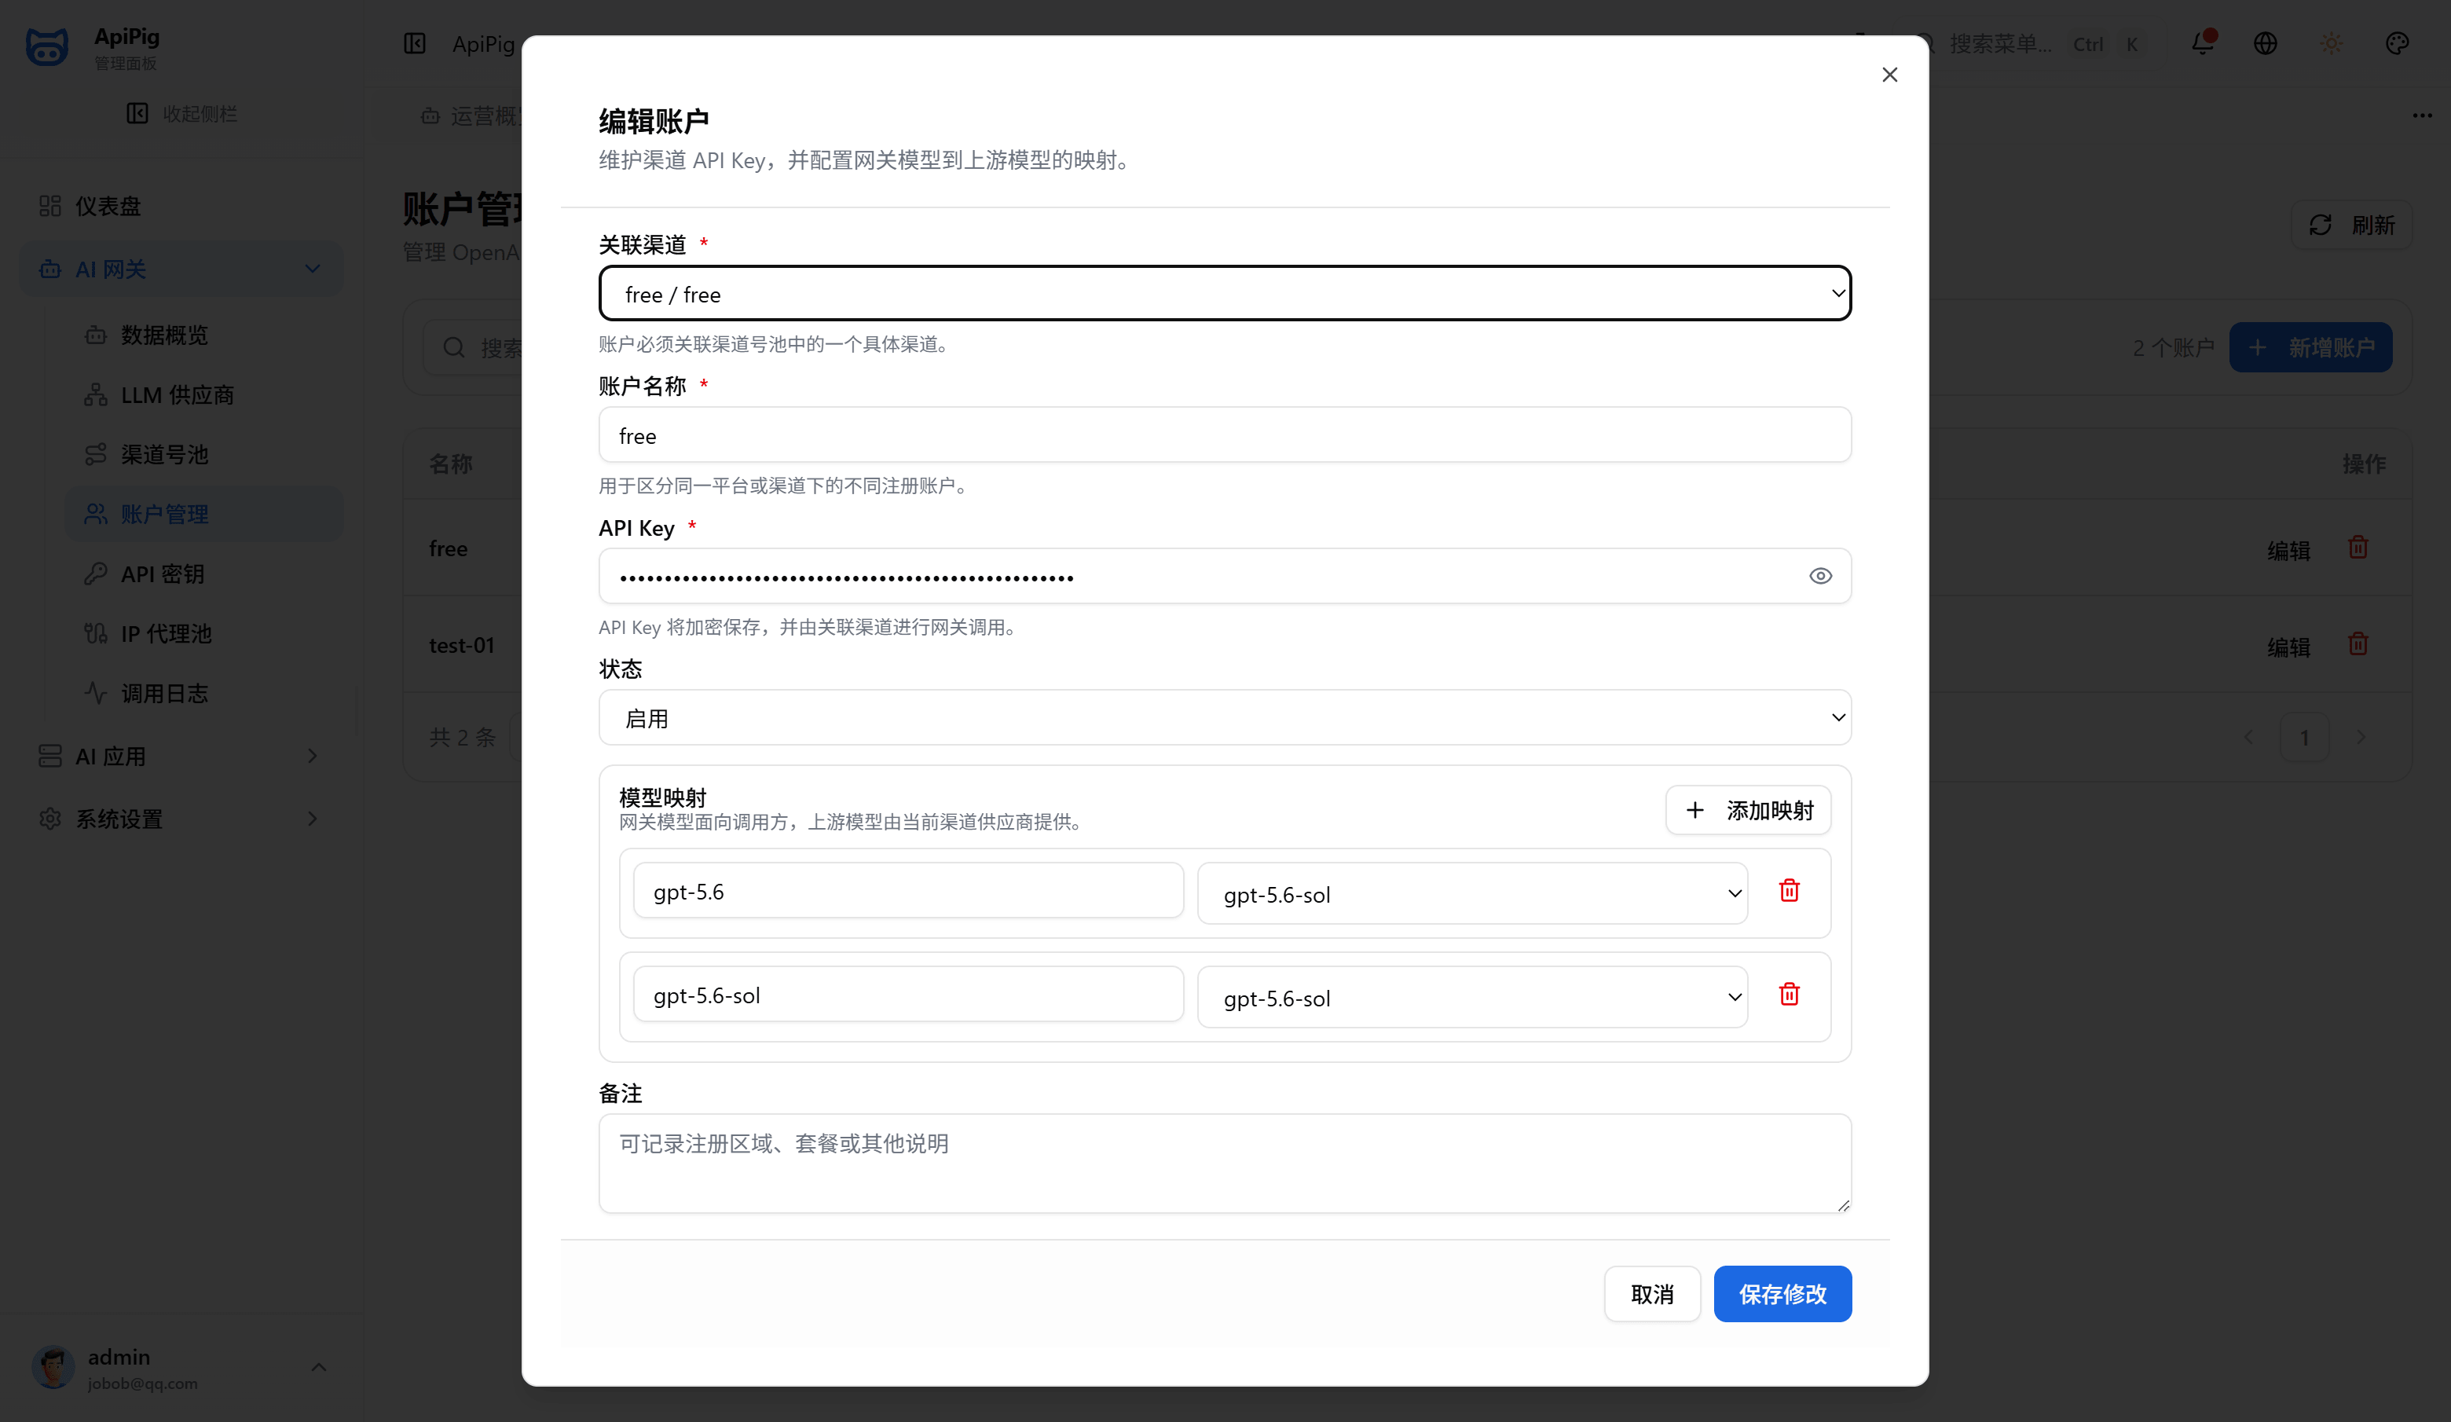Open 数据概览 sidebar item
Viewport: 2451px width, 1422px height.
click(x=203, y=335)
